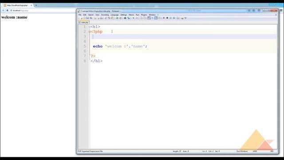Screen dimensions: 284x160
Task: Click the INS indicator in the status bar
Action: coord(272,151)
